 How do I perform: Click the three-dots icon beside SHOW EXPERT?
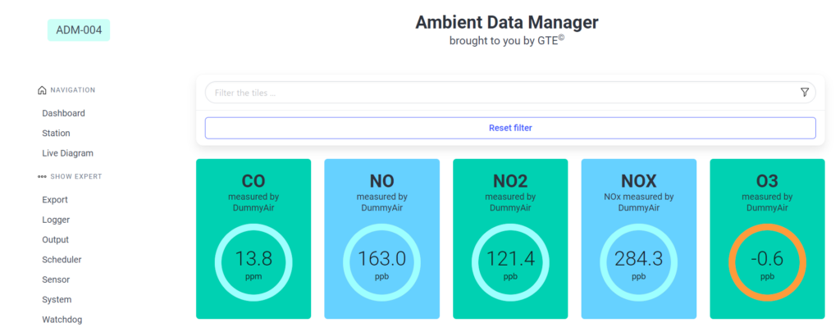point(43,176)
